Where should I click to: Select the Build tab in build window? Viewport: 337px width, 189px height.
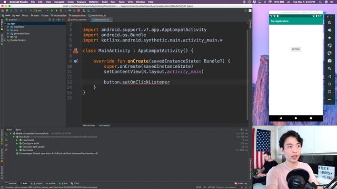click(9, 130)
